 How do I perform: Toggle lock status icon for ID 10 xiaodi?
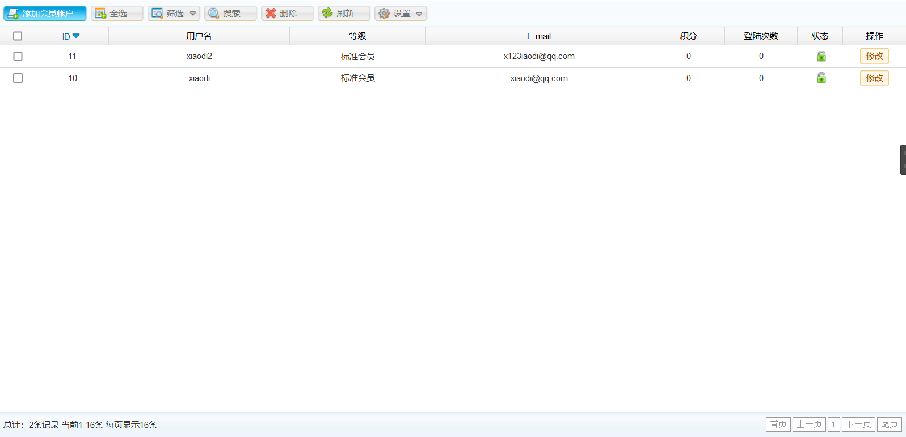click(821, 78)
